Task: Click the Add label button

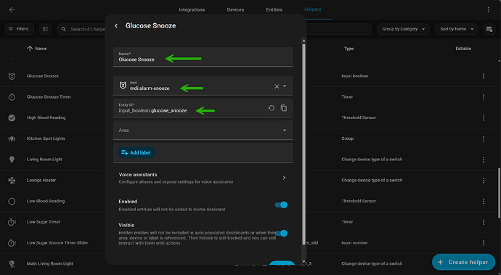Action: [136, 152]
